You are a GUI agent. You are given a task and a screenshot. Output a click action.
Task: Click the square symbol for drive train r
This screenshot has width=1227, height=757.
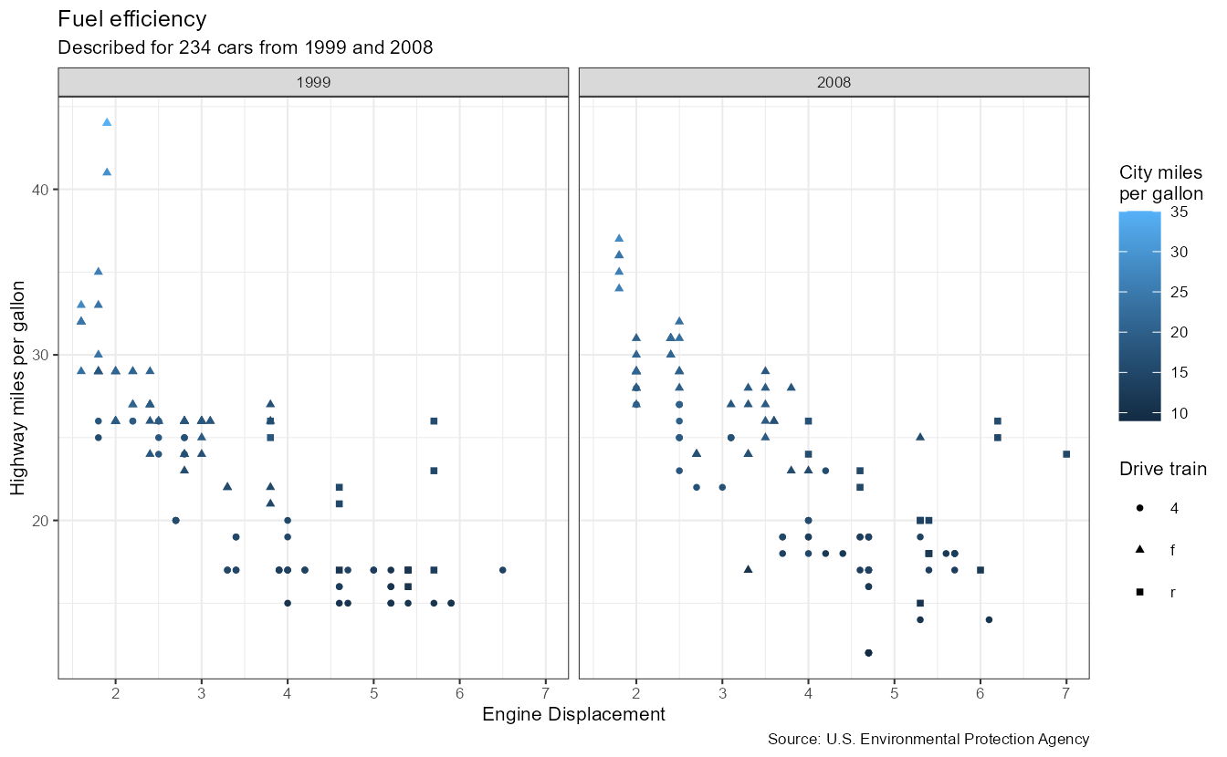1141,592
